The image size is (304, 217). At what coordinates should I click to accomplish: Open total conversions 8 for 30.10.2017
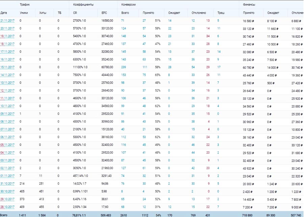coord(122,191)
